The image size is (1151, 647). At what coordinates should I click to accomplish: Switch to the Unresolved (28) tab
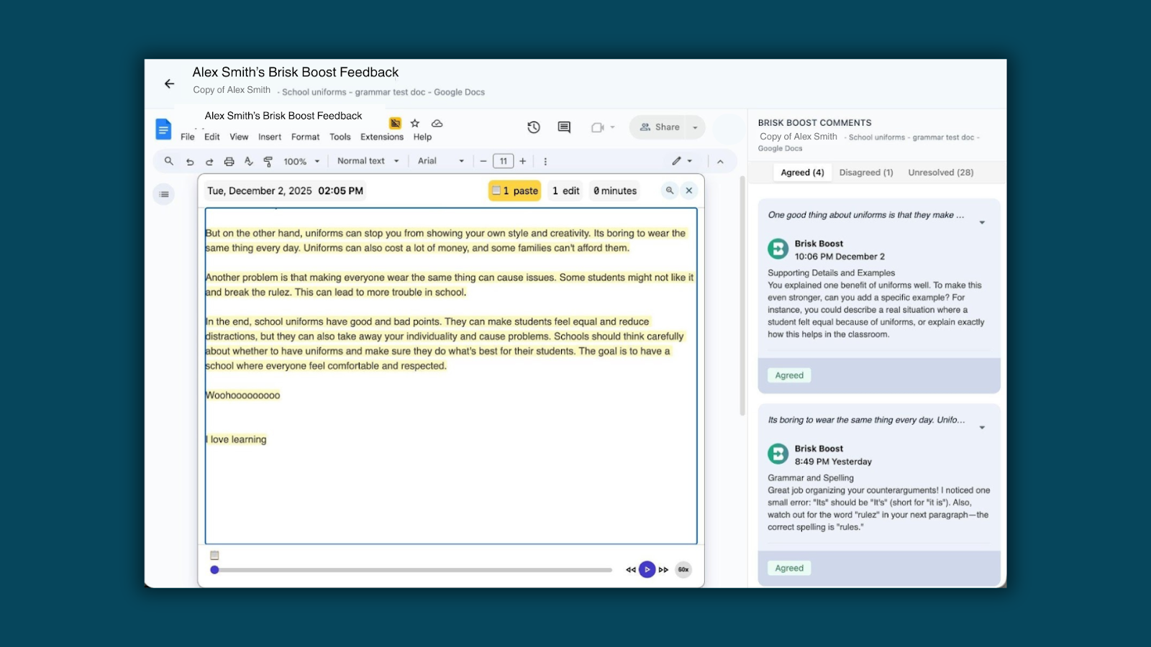941,173
